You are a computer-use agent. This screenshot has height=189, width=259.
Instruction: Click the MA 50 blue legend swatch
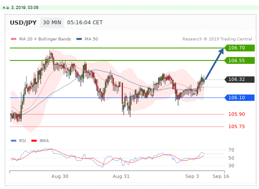79,39
